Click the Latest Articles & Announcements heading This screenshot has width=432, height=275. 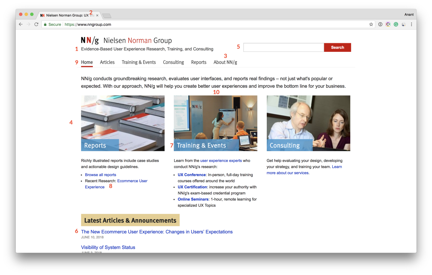pos(130,220)
